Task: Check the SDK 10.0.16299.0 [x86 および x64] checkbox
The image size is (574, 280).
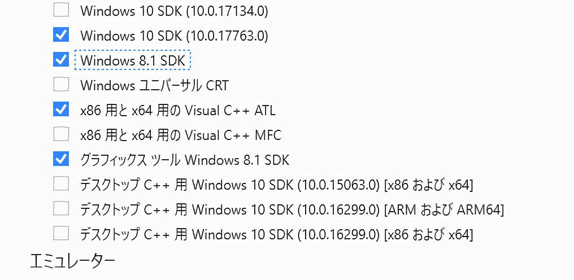Action: (61, 233)
